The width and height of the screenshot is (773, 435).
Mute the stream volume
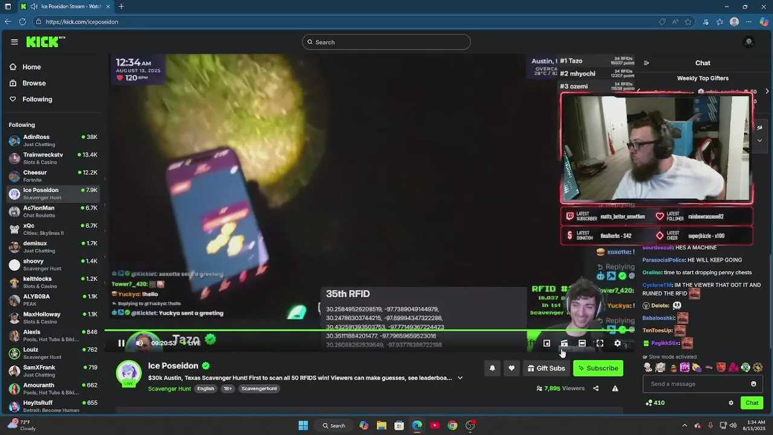click(x=140, y=343)
